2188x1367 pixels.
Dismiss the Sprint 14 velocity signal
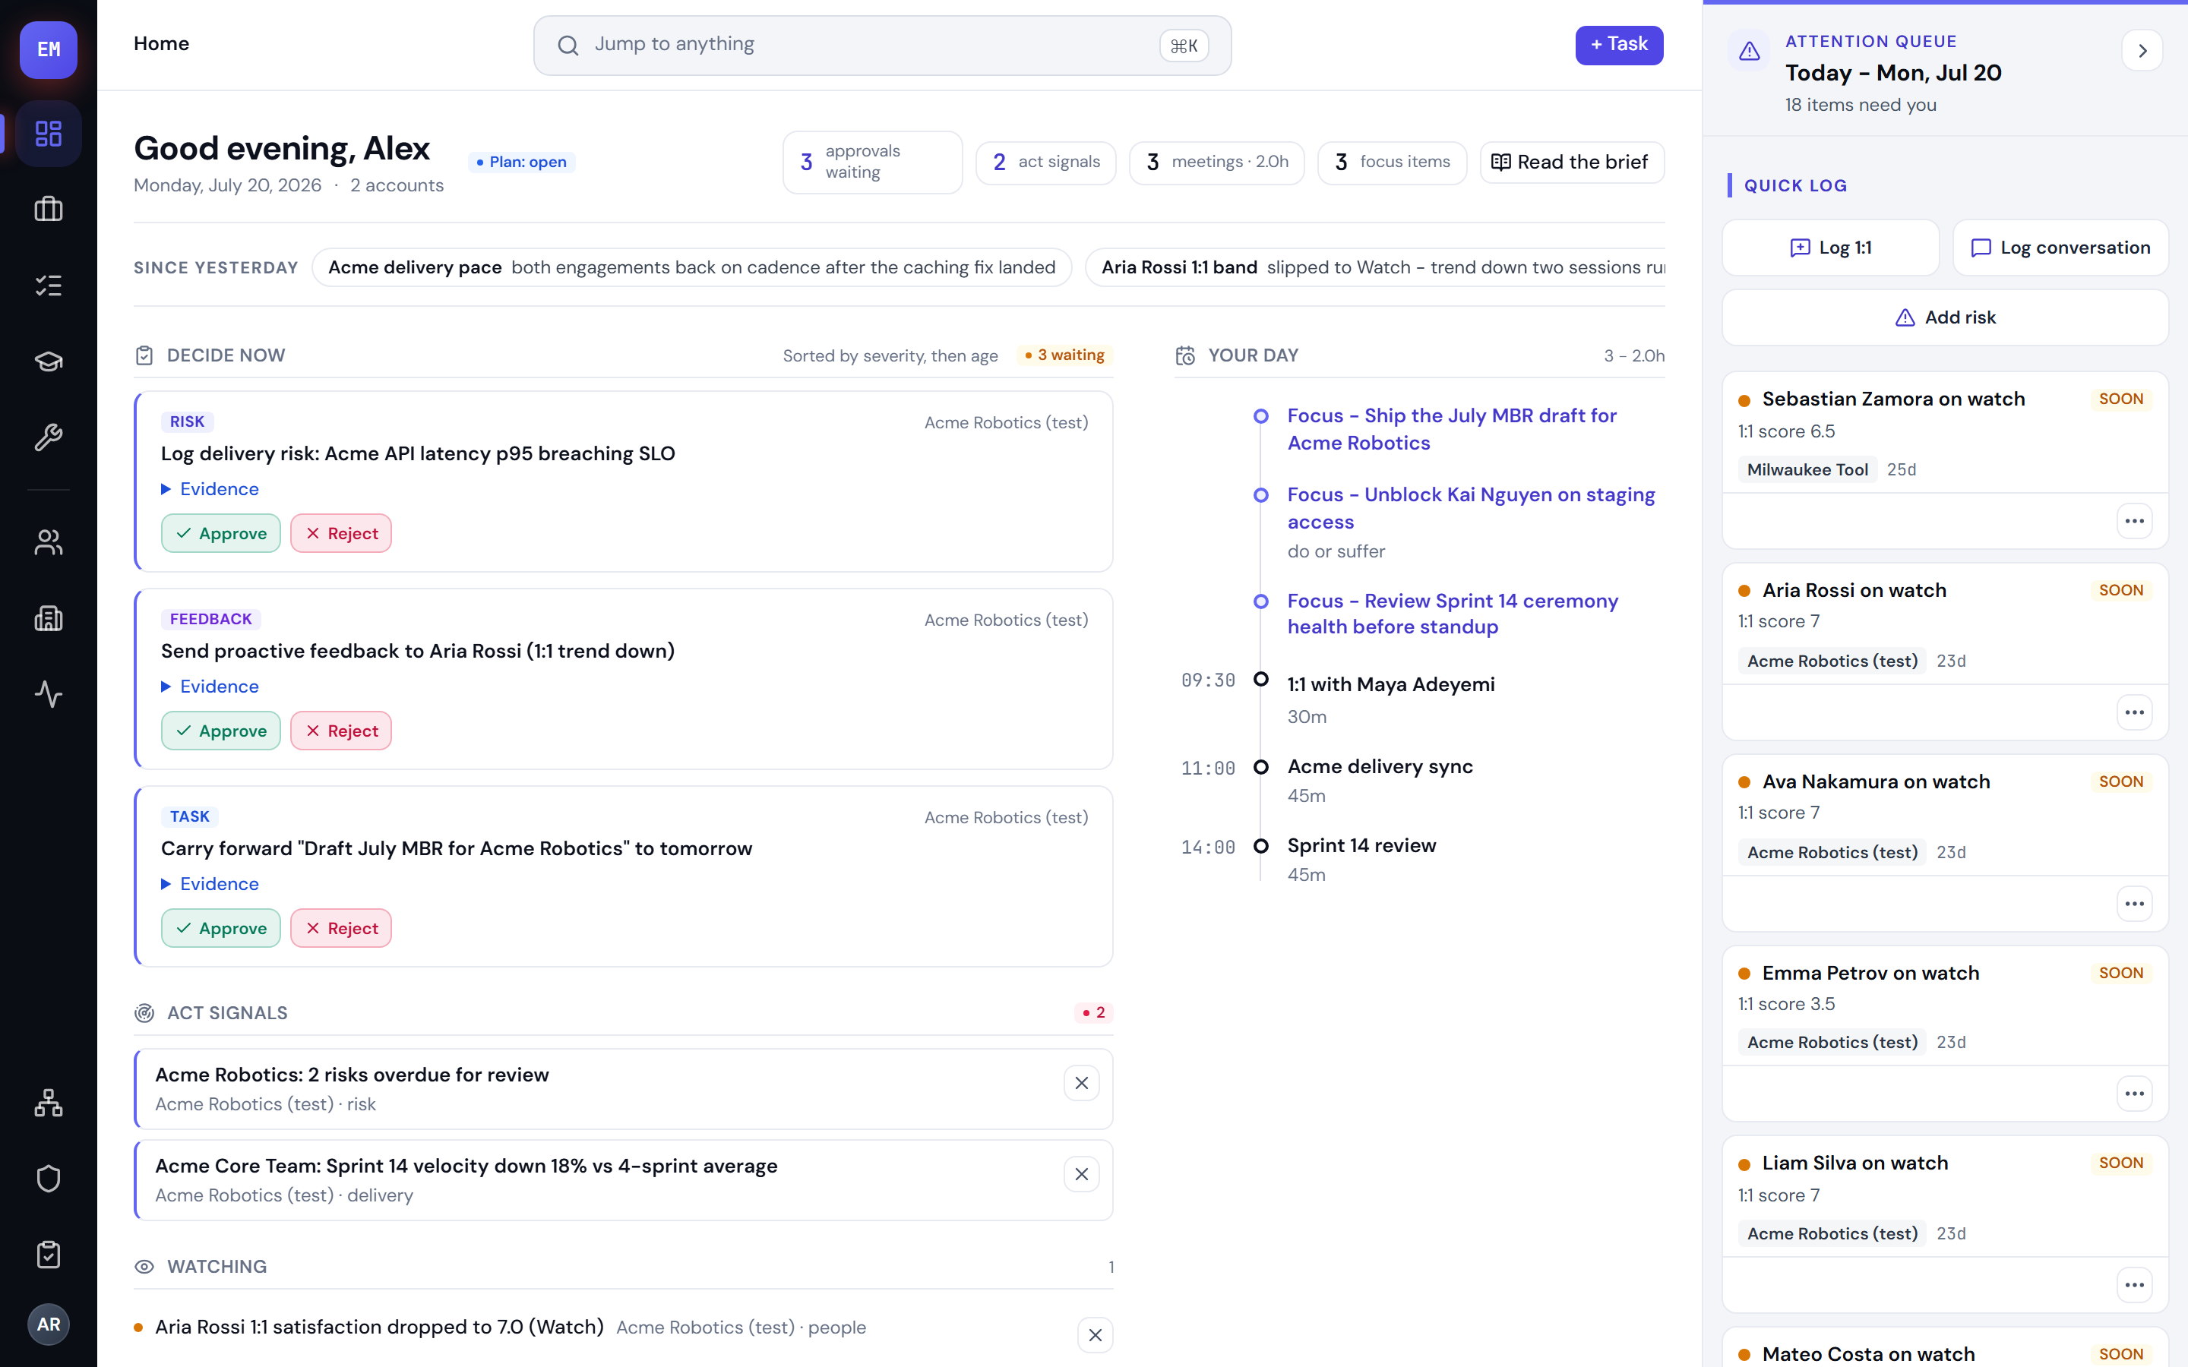pos(1081,1174)
